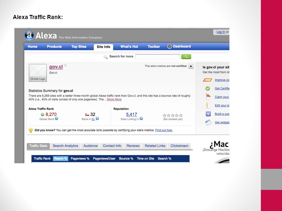Click the Get Certified link
282x211 pixels.
tap(222, 89)
